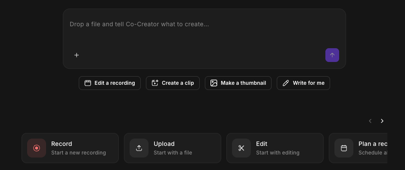The height and width of the screenshot is (170, 405).
Task: Select Write for me suggestion chip
Action: (x=303, y=83)
